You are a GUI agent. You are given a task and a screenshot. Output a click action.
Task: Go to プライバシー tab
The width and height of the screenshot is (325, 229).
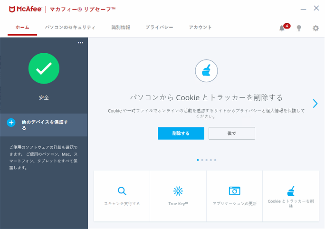(x=159, y=28)
